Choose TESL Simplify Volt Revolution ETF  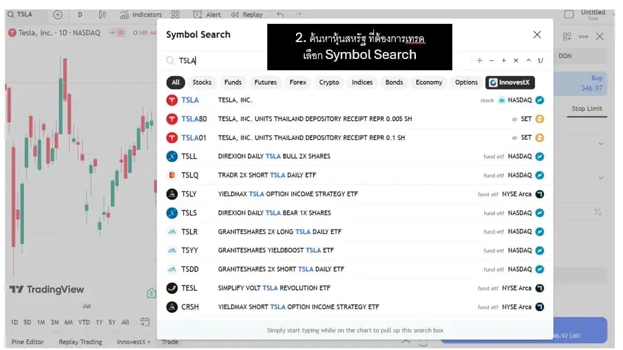pos(355,288)
